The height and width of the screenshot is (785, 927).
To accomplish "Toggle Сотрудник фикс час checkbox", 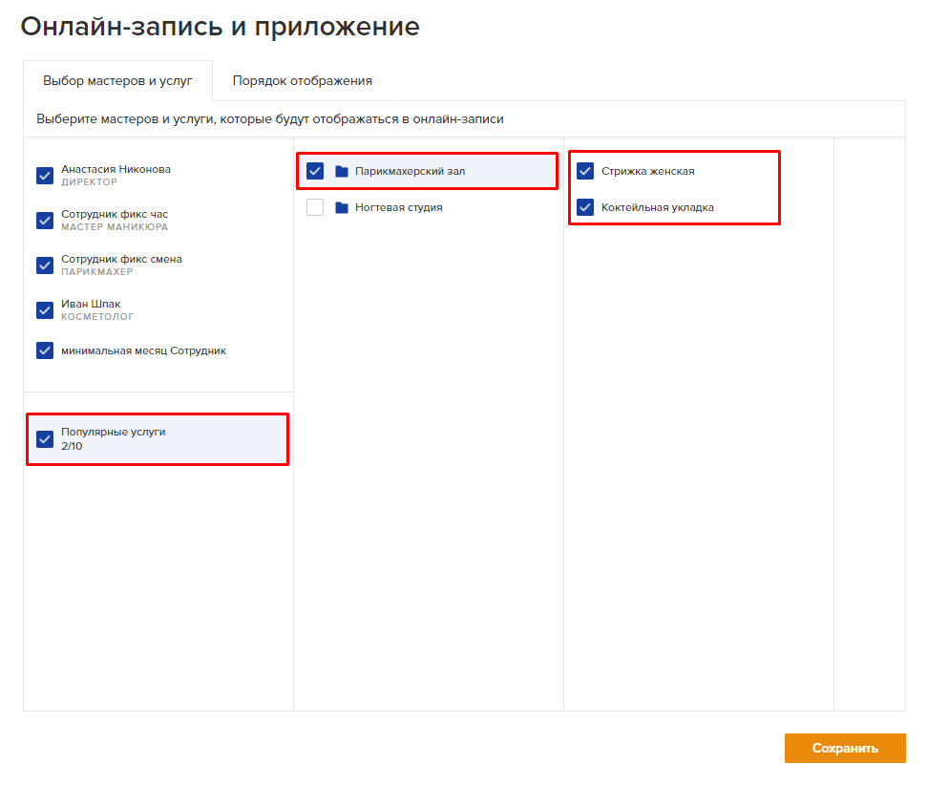I will [45, 221].
